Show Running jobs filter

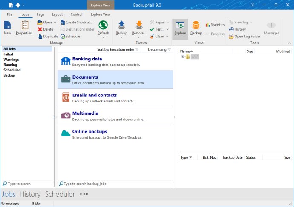click(x=10, y=65)
